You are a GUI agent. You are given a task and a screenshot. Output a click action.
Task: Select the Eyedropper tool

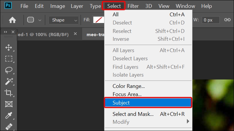coord(8,115)
